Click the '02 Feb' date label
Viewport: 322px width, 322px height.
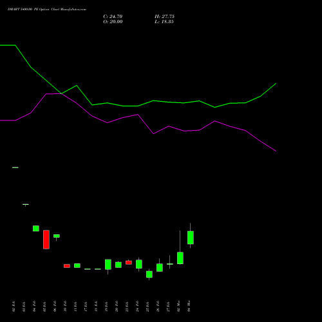tap(14, 307)
